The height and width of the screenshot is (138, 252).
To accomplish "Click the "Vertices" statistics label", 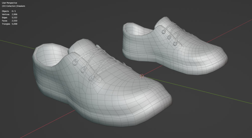I will [x=6, y=14].
